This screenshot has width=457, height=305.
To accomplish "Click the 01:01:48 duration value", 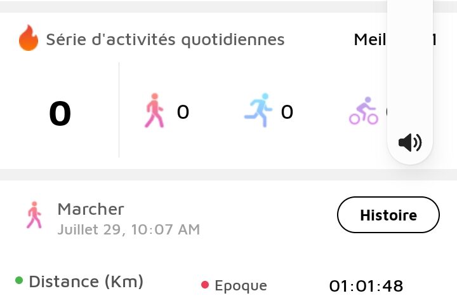I will coord(366,286).
